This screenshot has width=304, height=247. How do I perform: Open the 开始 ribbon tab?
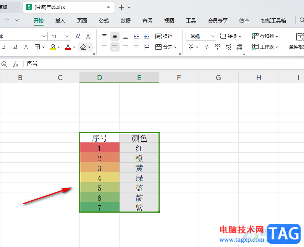pyautogui.click(x=39, y=21)
